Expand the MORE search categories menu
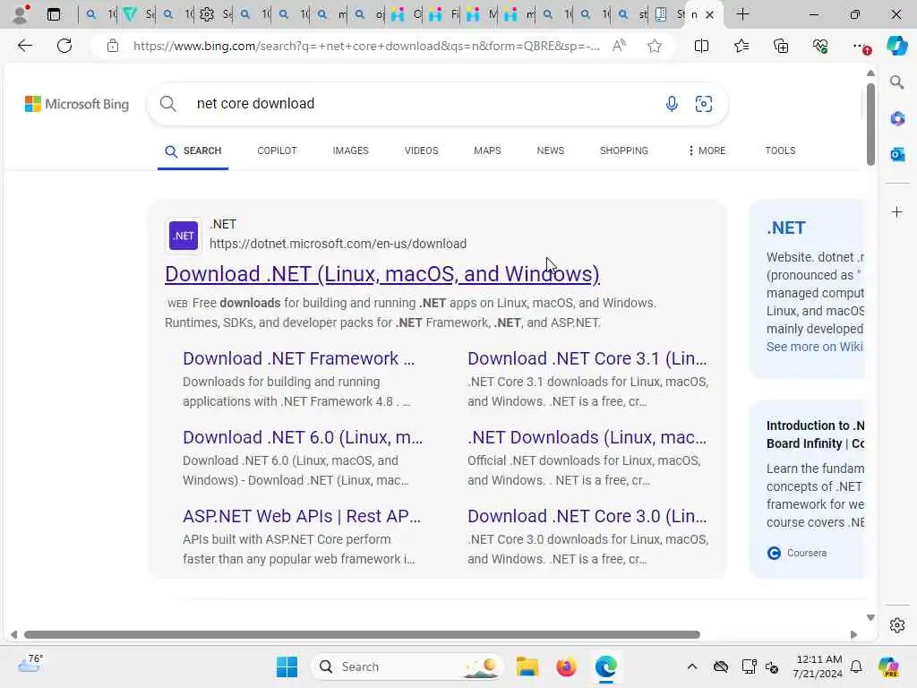This screenshot has height=688, width=917. tap(707, 150)
